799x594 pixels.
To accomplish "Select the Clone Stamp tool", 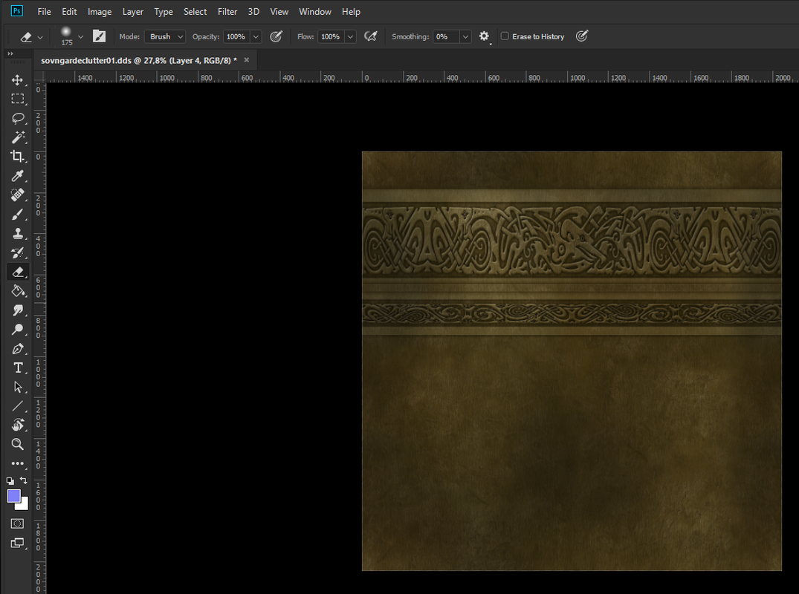I will coord(17,233).
